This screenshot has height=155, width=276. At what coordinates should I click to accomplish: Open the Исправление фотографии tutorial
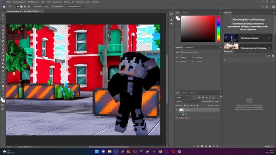tap(248, 46)
